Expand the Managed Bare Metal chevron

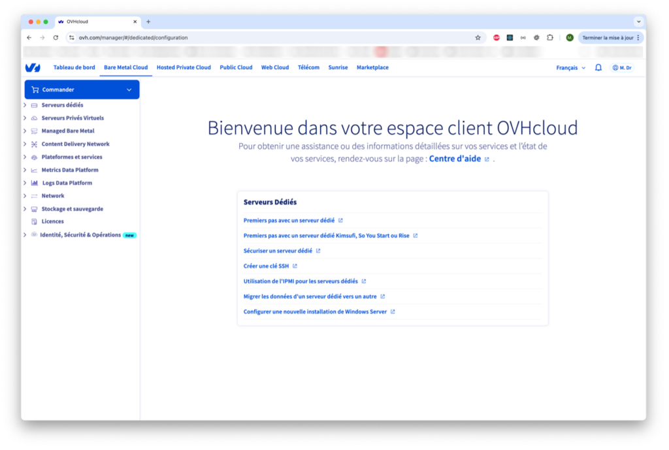point(25,131)
